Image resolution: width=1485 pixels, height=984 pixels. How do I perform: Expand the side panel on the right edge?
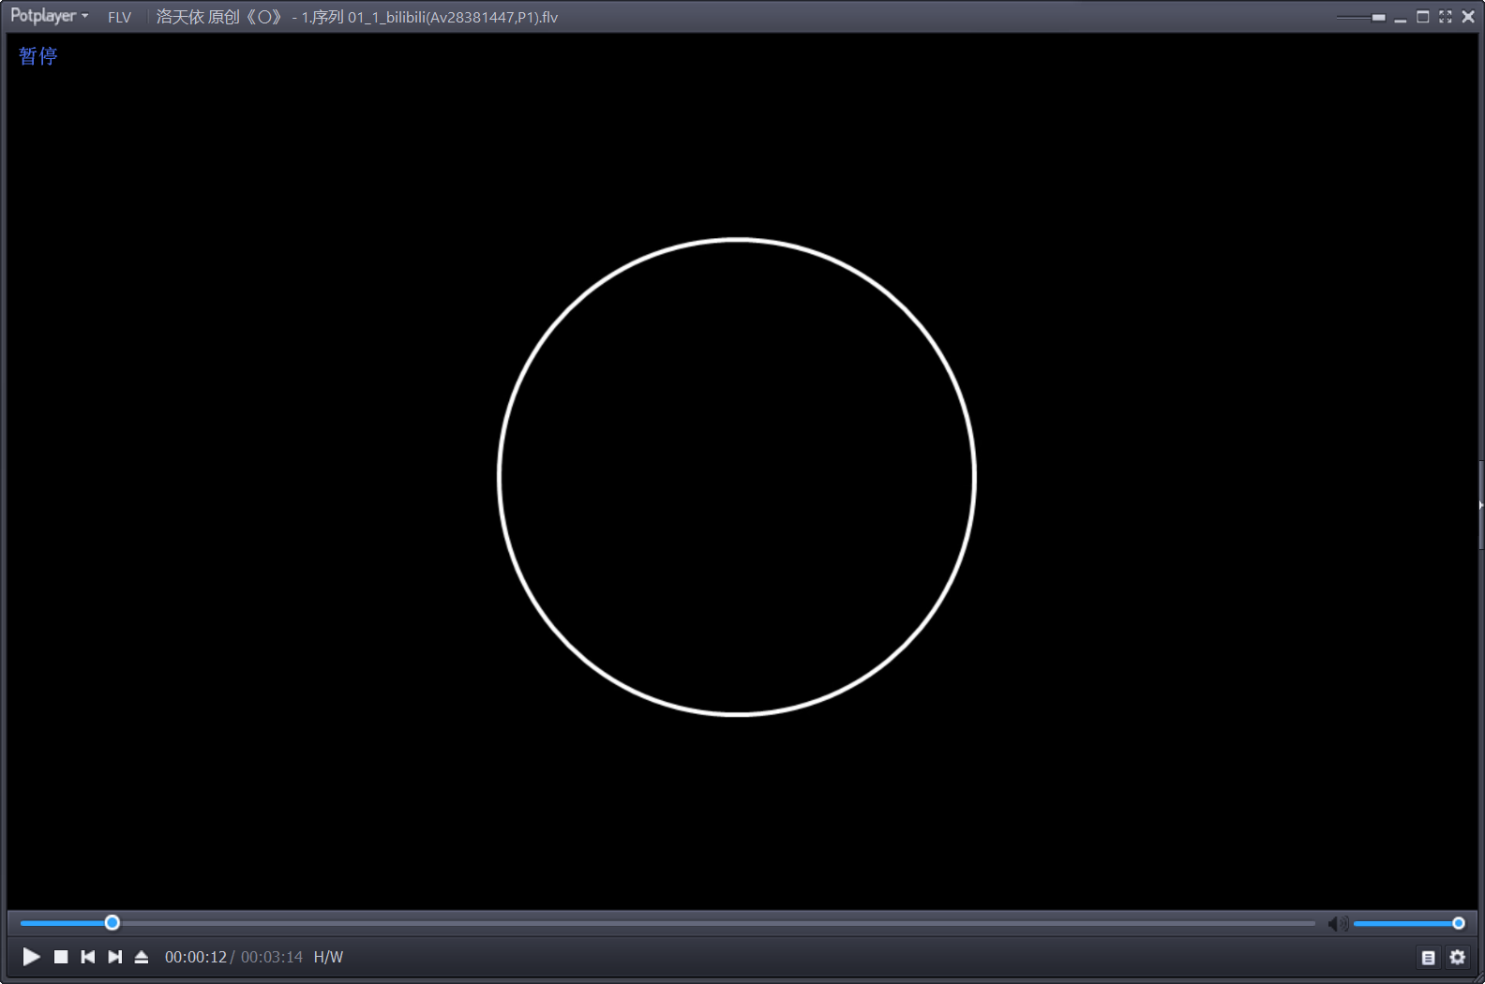[x=1481, y=505]
